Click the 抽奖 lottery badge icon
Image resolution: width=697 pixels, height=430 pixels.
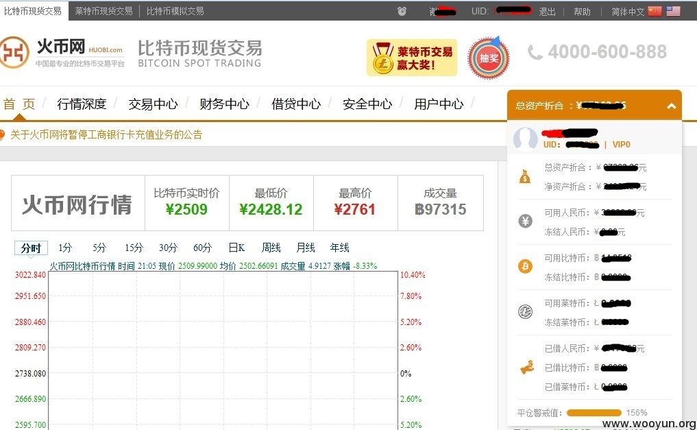click(x=489, y=58)
